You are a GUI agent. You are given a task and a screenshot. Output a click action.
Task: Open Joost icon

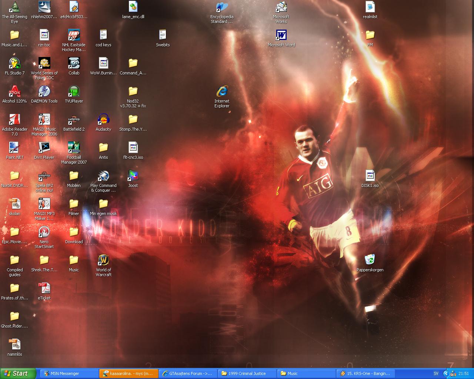[133, 176]
